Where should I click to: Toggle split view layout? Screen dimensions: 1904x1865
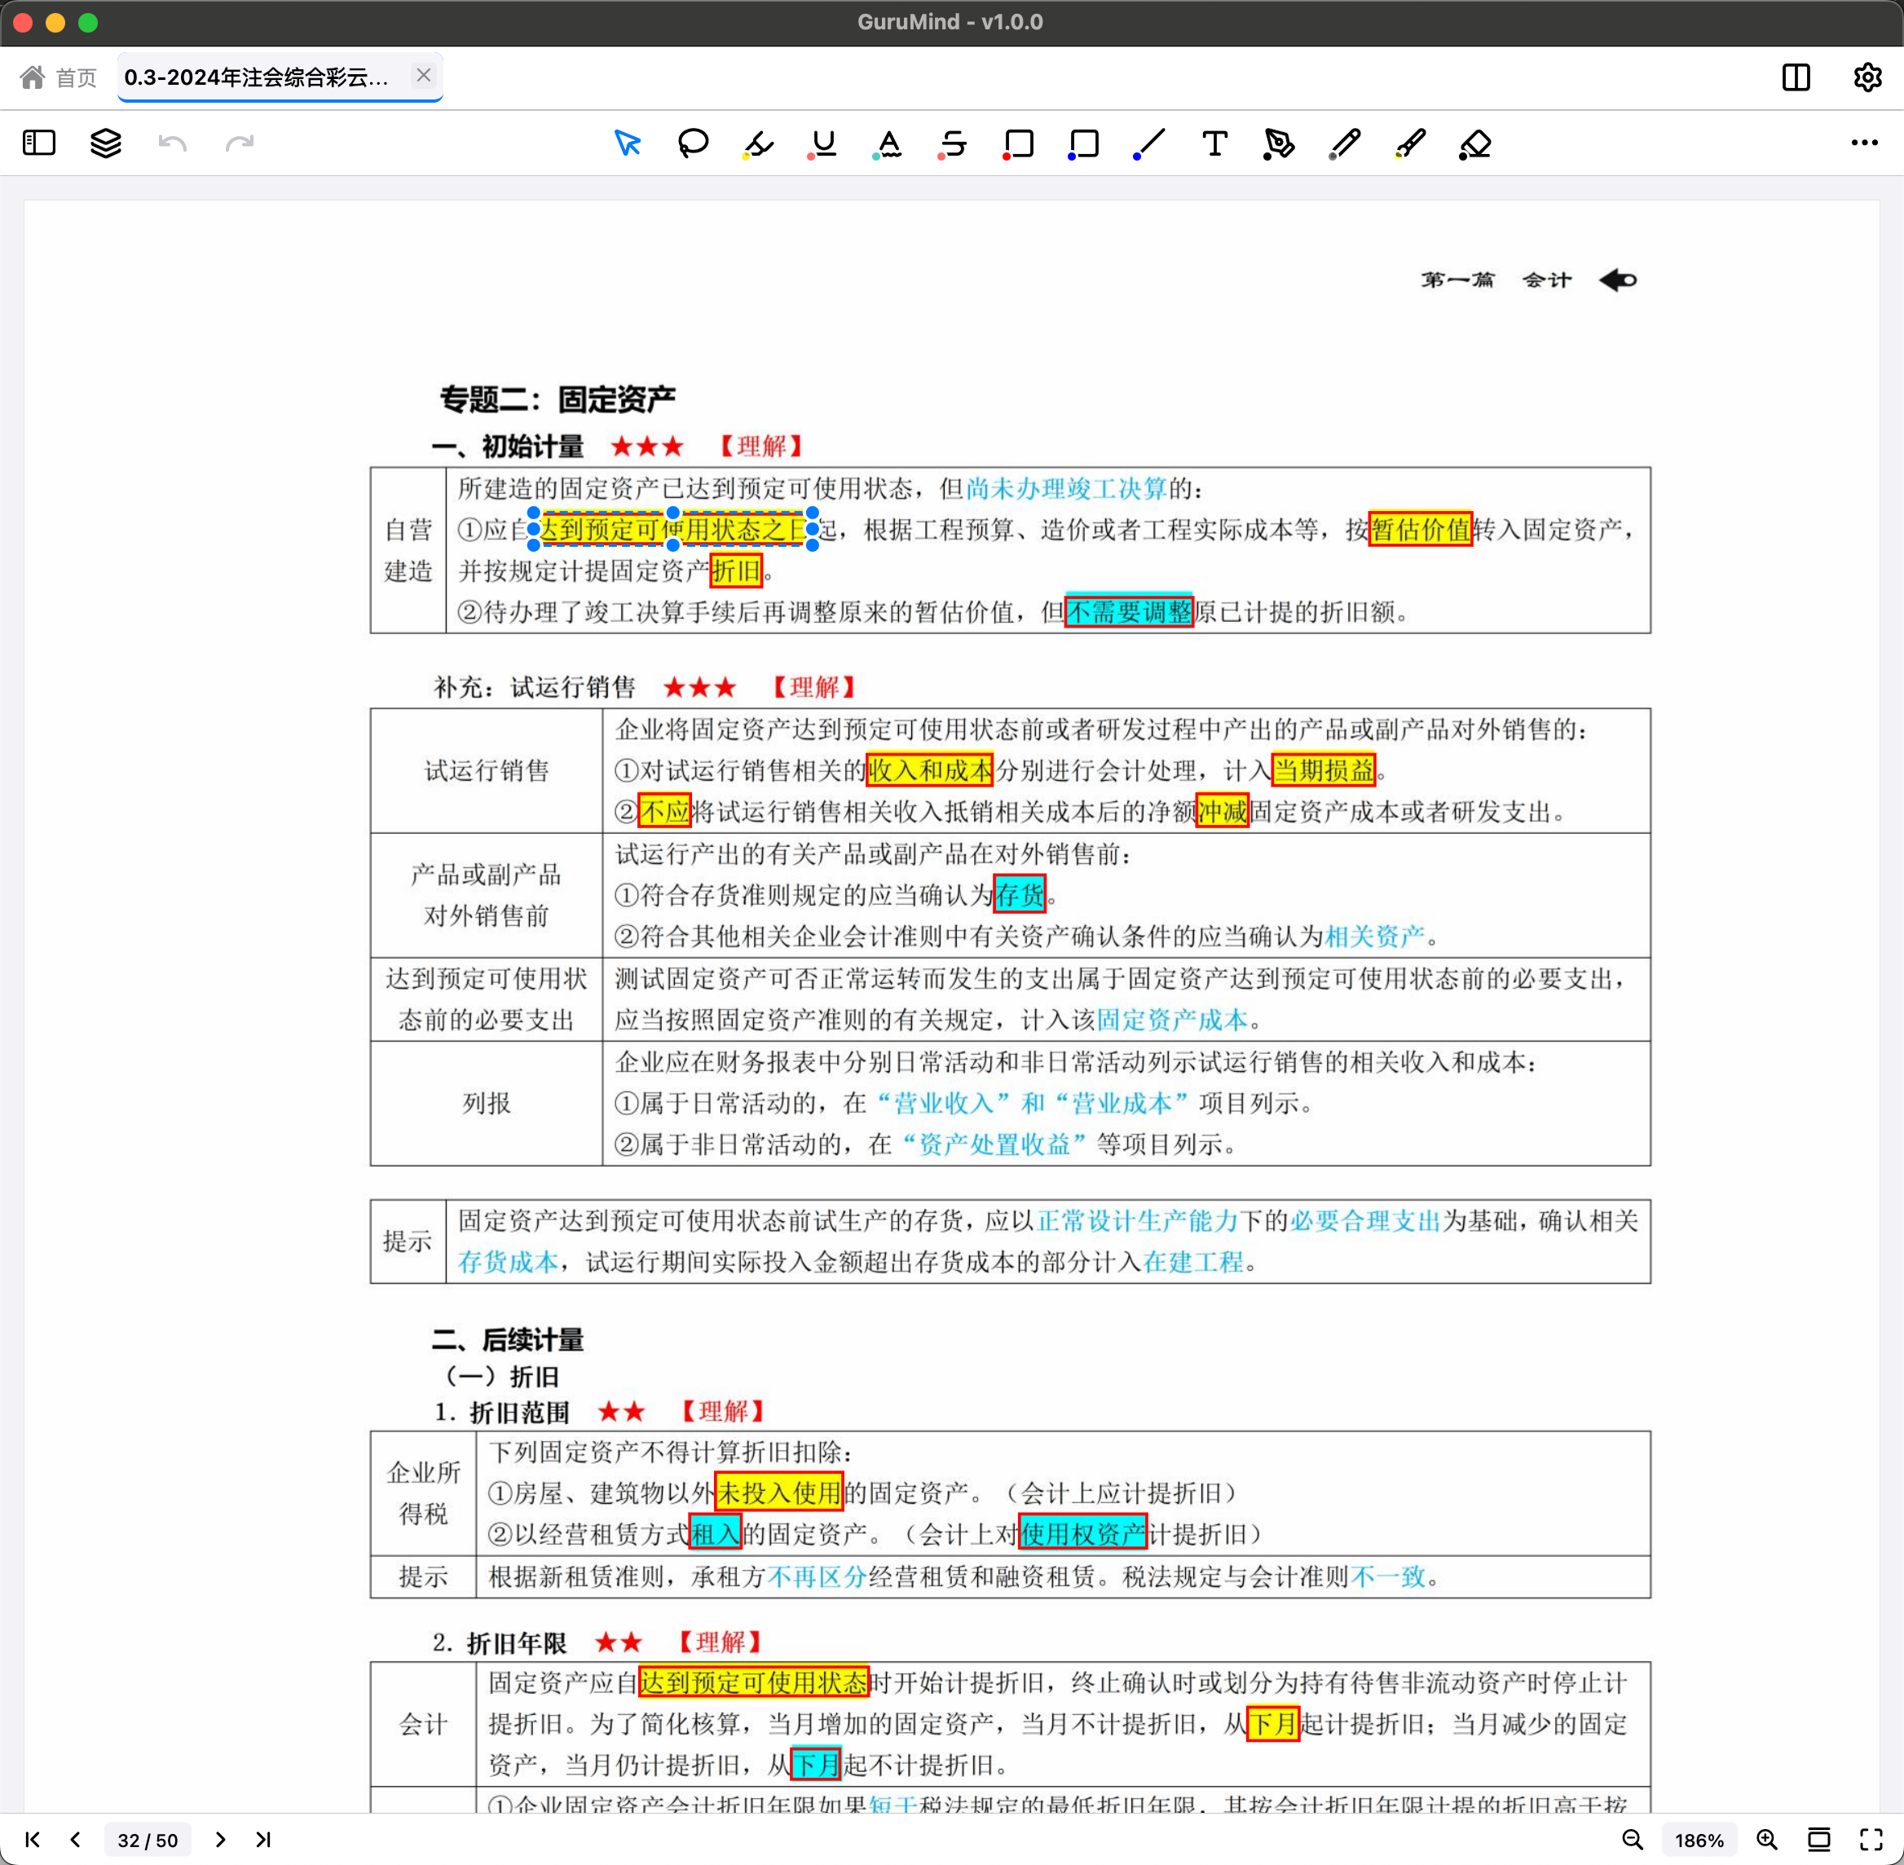pyautogui.click(x=1796, y=77)
